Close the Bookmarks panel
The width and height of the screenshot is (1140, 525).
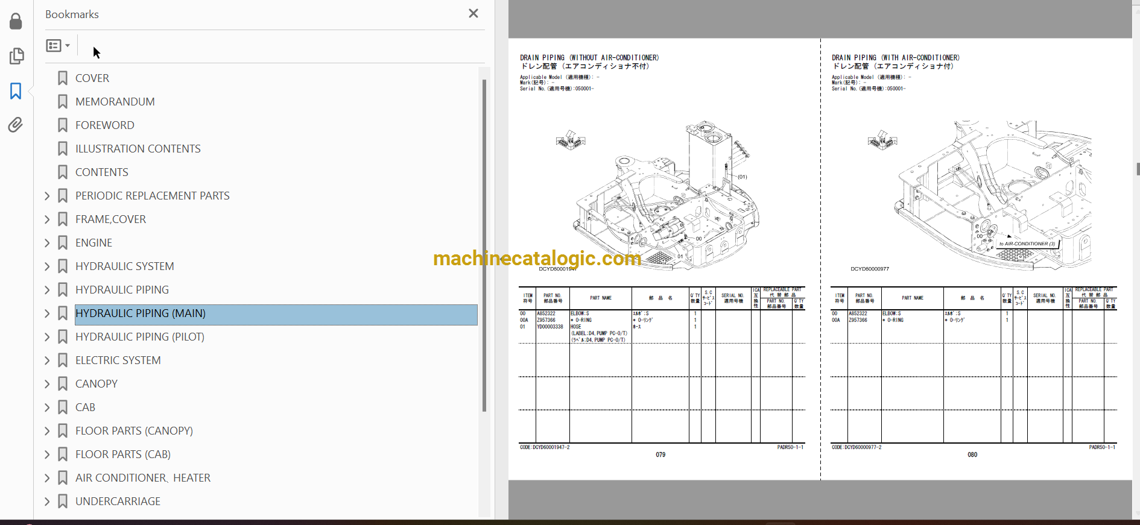(x=473, y=13)
